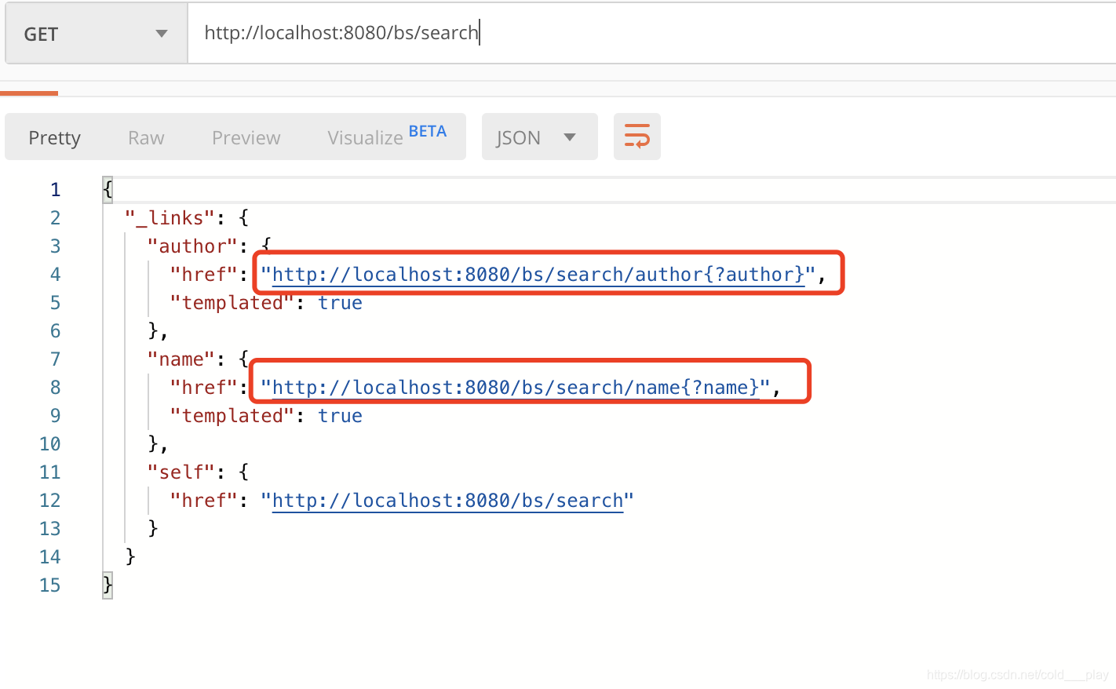This screenshot has height=689, width=1116.
Task: Open the Visualize BETA tab
Action: pos(387,136)
